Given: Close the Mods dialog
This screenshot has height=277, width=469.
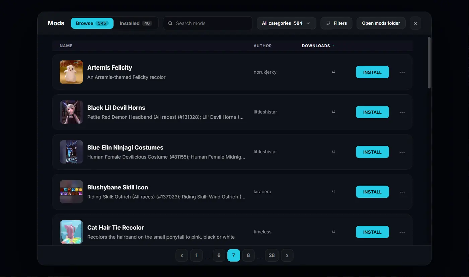Looking at the screenshot, I should pos(415,23).
